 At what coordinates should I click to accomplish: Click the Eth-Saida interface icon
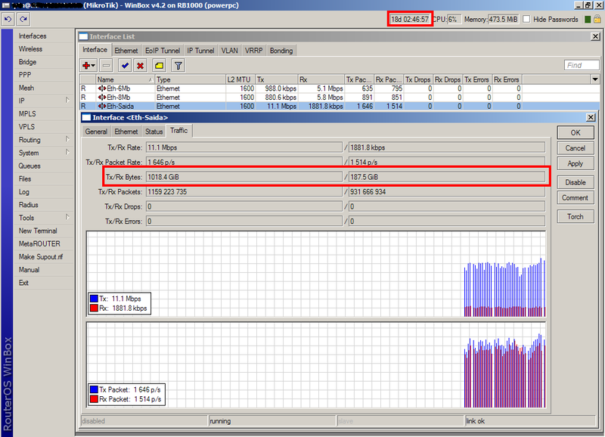click(x=102, y=106)
